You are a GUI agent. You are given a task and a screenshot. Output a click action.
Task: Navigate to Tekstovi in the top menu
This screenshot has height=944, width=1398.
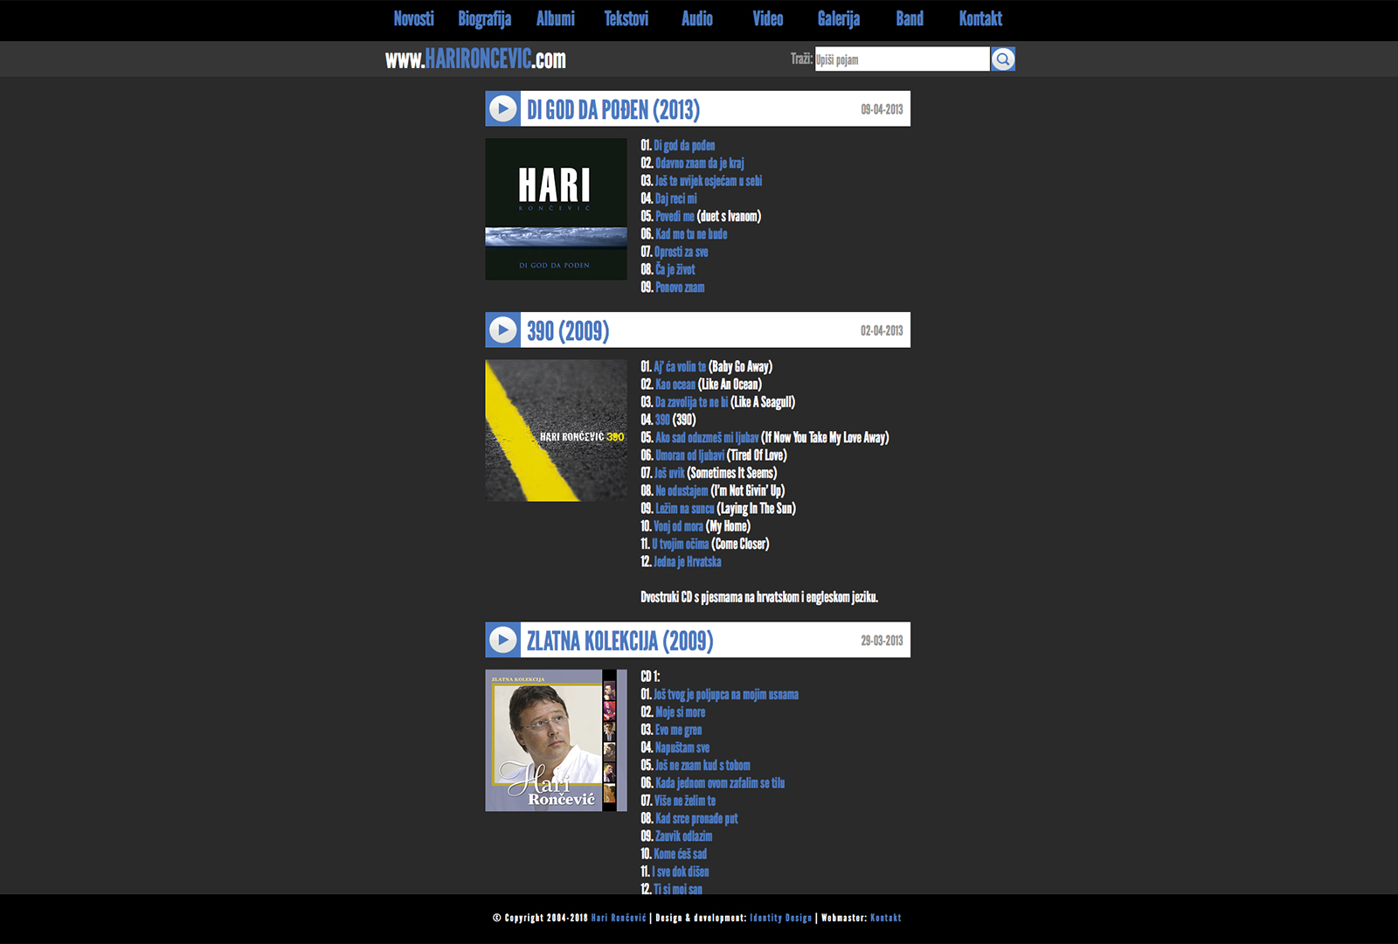[626, 19]
